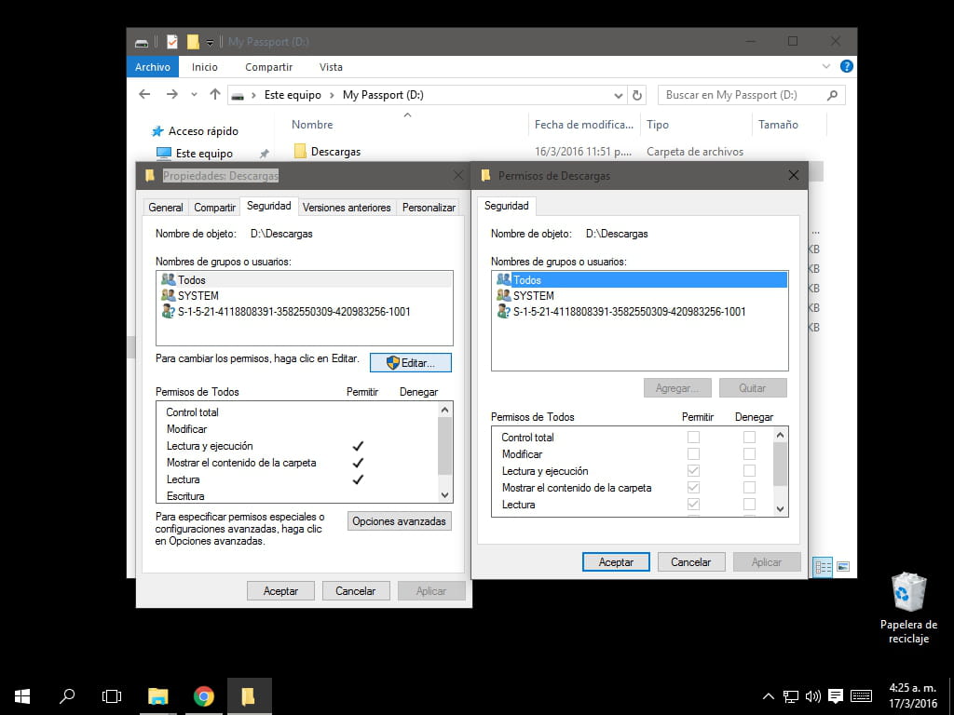Launch Google Chrome from the taskbar
The image size is (954, 715).
(203, 696)
